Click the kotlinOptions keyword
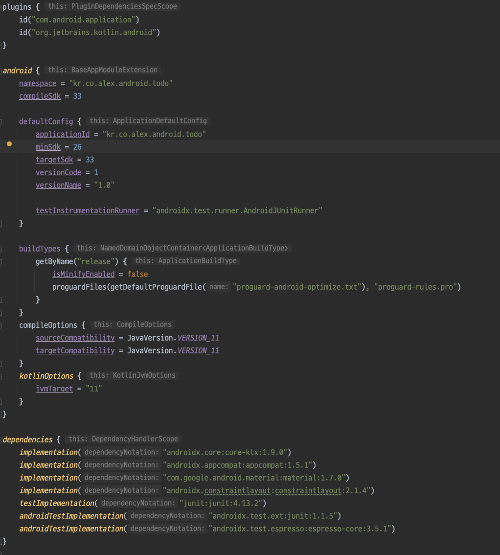The height and width of the screenshot is (555, 500). click(x=46, y=376)
